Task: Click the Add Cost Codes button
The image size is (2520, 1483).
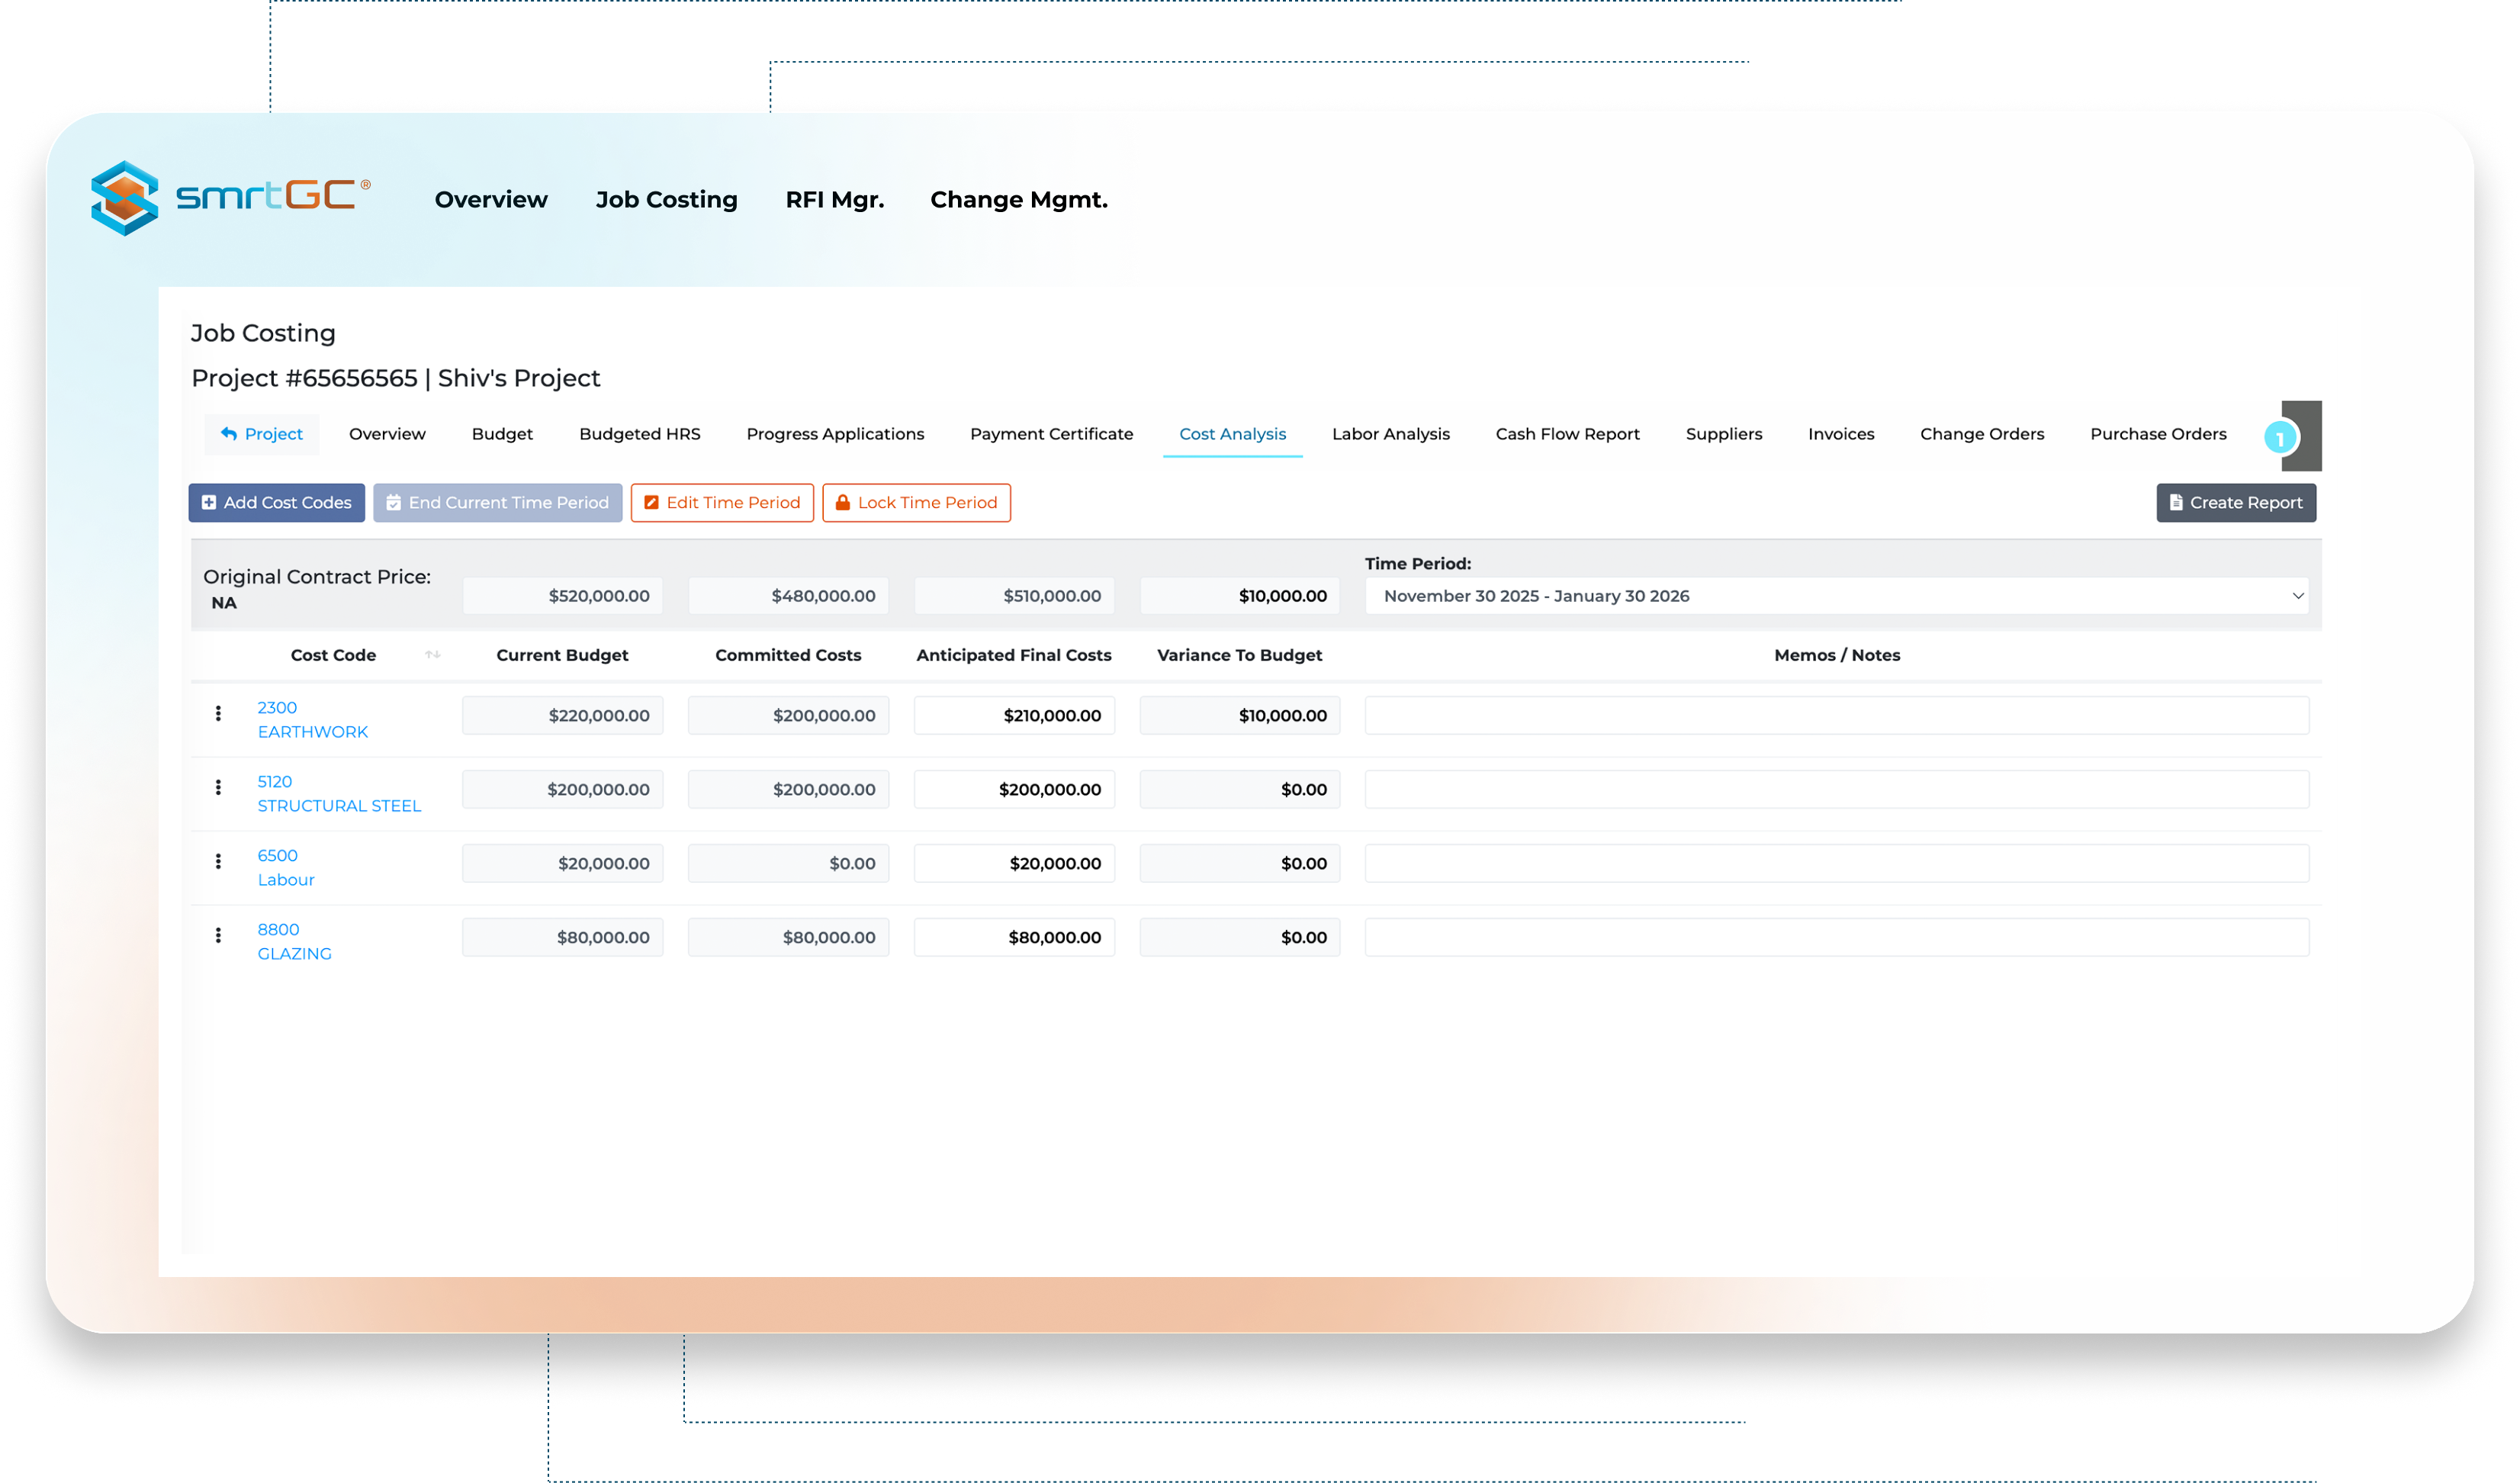Action: point(277,503)
